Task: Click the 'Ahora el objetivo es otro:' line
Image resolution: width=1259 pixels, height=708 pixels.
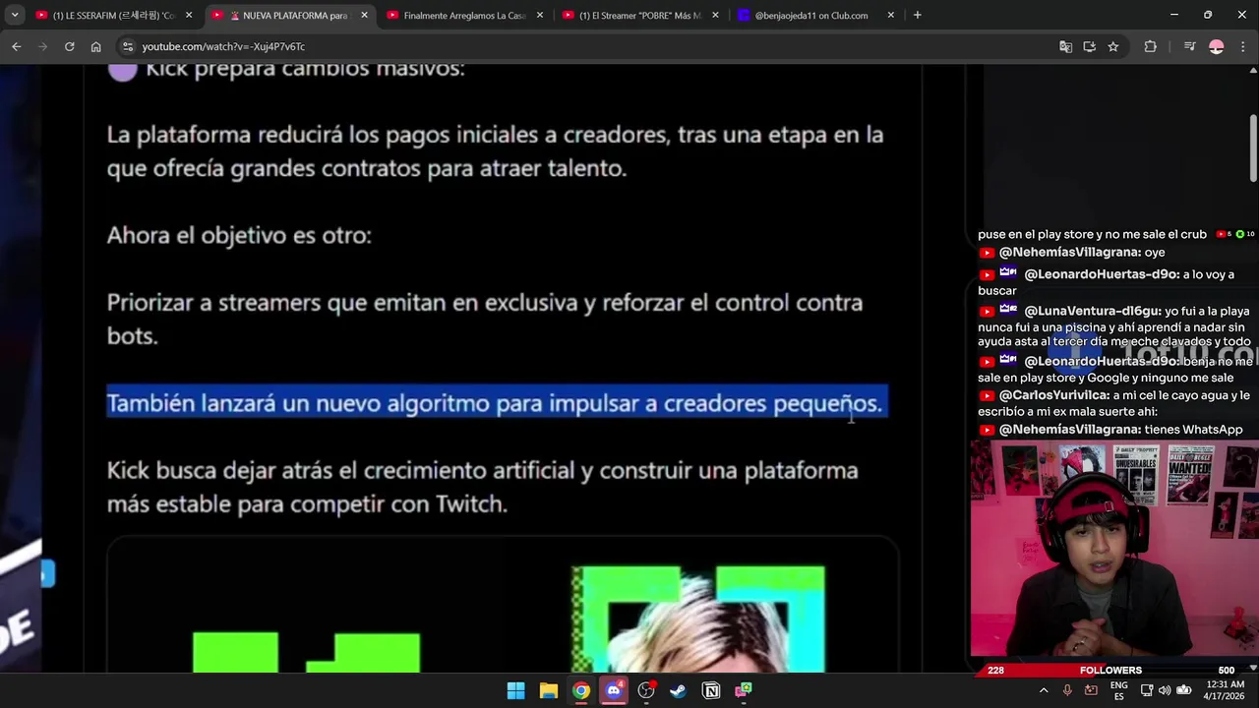Action: (x=239, y=235)
